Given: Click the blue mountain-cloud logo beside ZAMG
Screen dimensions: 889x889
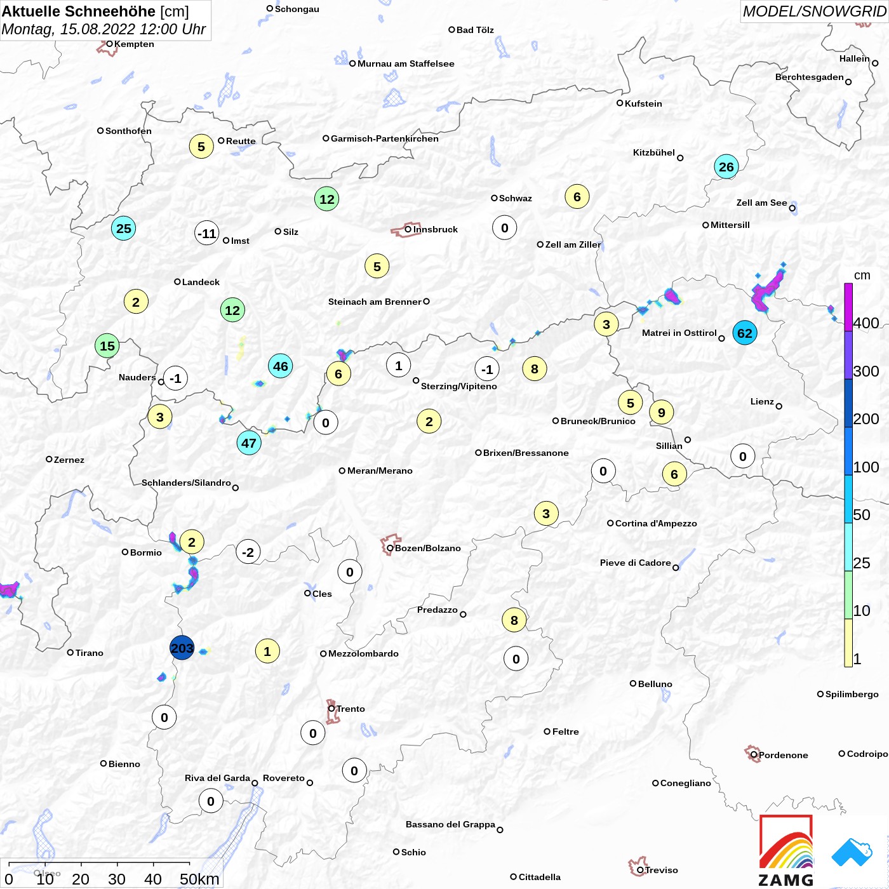Looking at the screenshot, I should 852,852.
